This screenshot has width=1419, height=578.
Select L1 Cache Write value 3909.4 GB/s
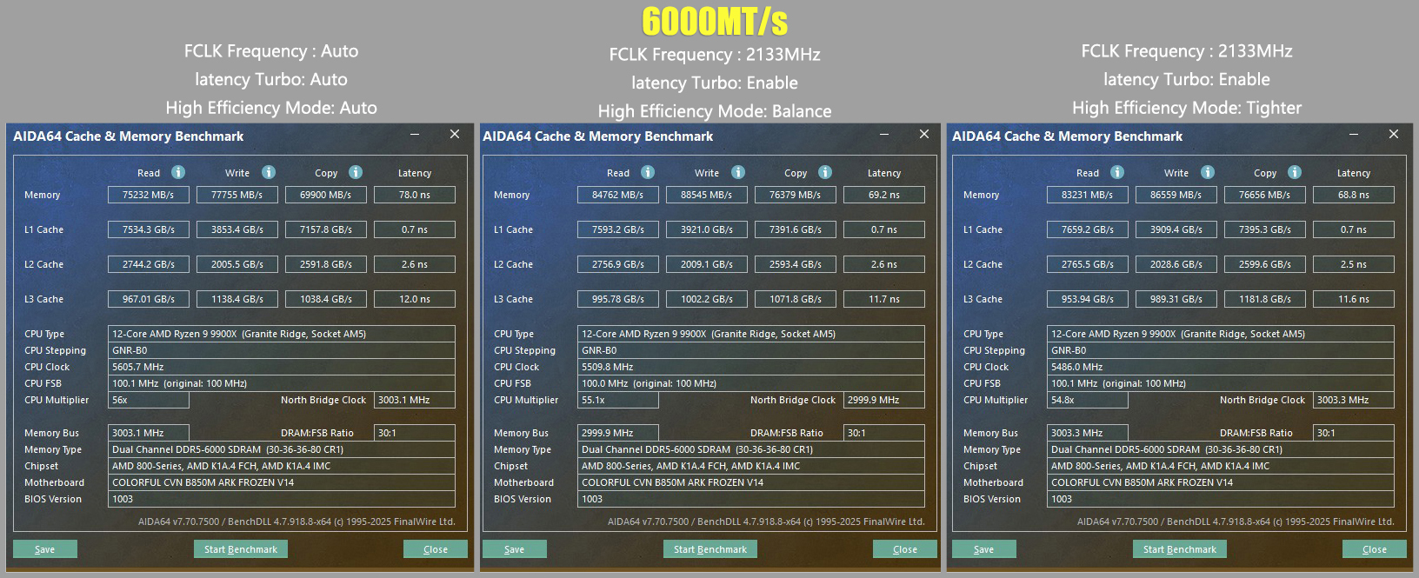point(1176,229)
